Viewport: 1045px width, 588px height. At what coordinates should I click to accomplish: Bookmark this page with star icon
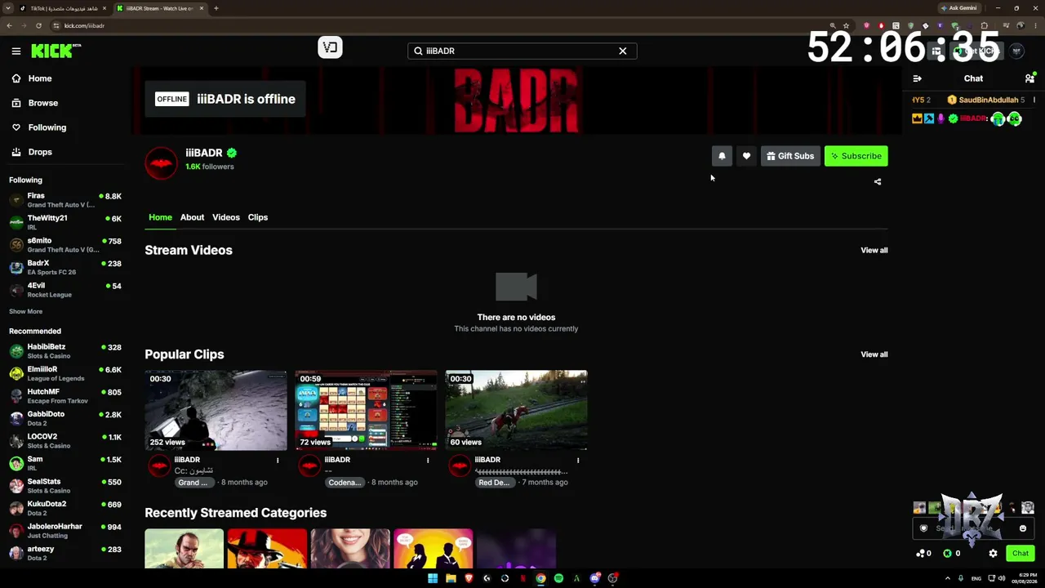(847, 25)
